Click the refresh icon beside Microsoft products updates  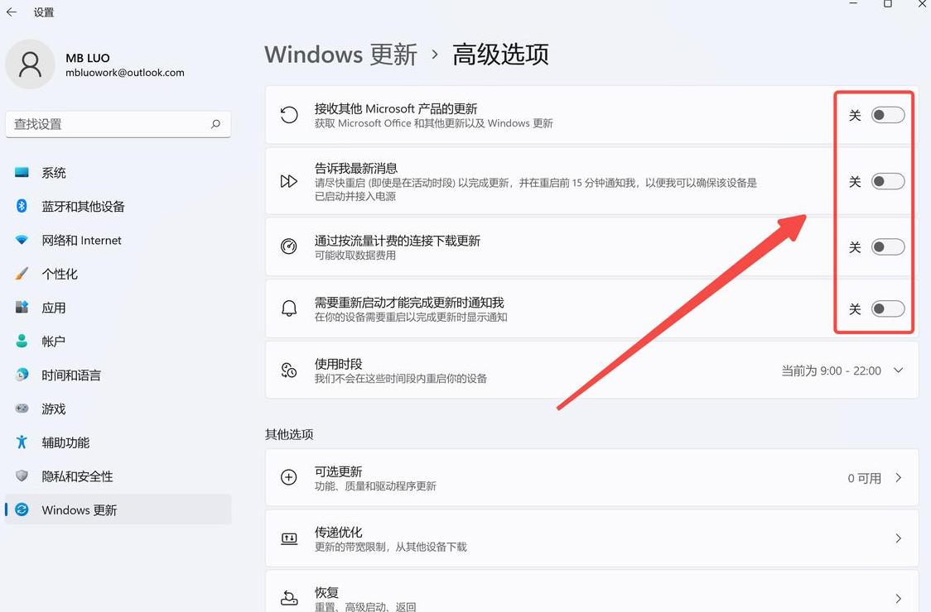289,115
